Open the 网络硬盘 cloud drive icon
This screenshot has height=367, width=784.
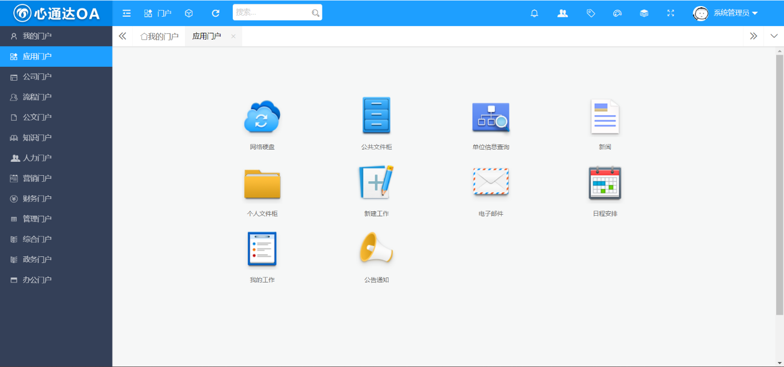[262, 116]
